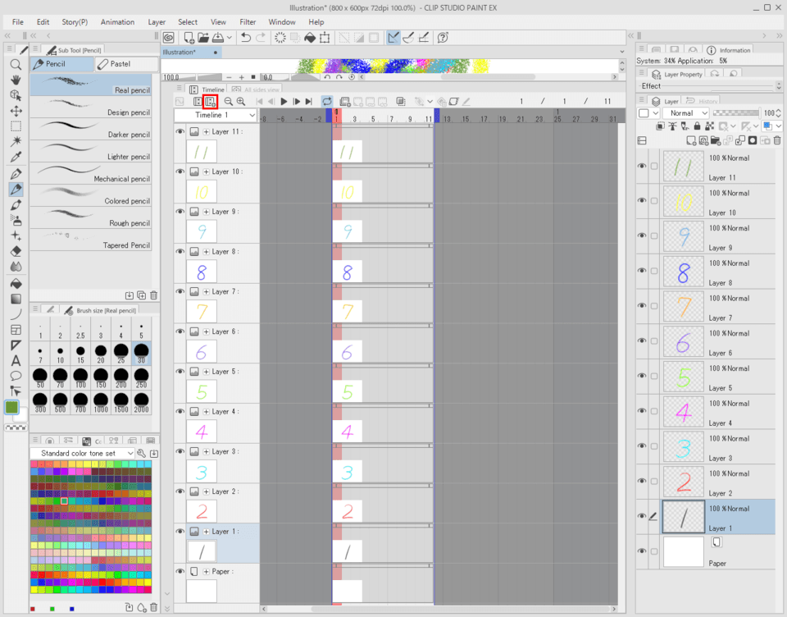Click the Lock Layer padlock icon
Viewport: 787px width, 617px height.
click(697, 126)
